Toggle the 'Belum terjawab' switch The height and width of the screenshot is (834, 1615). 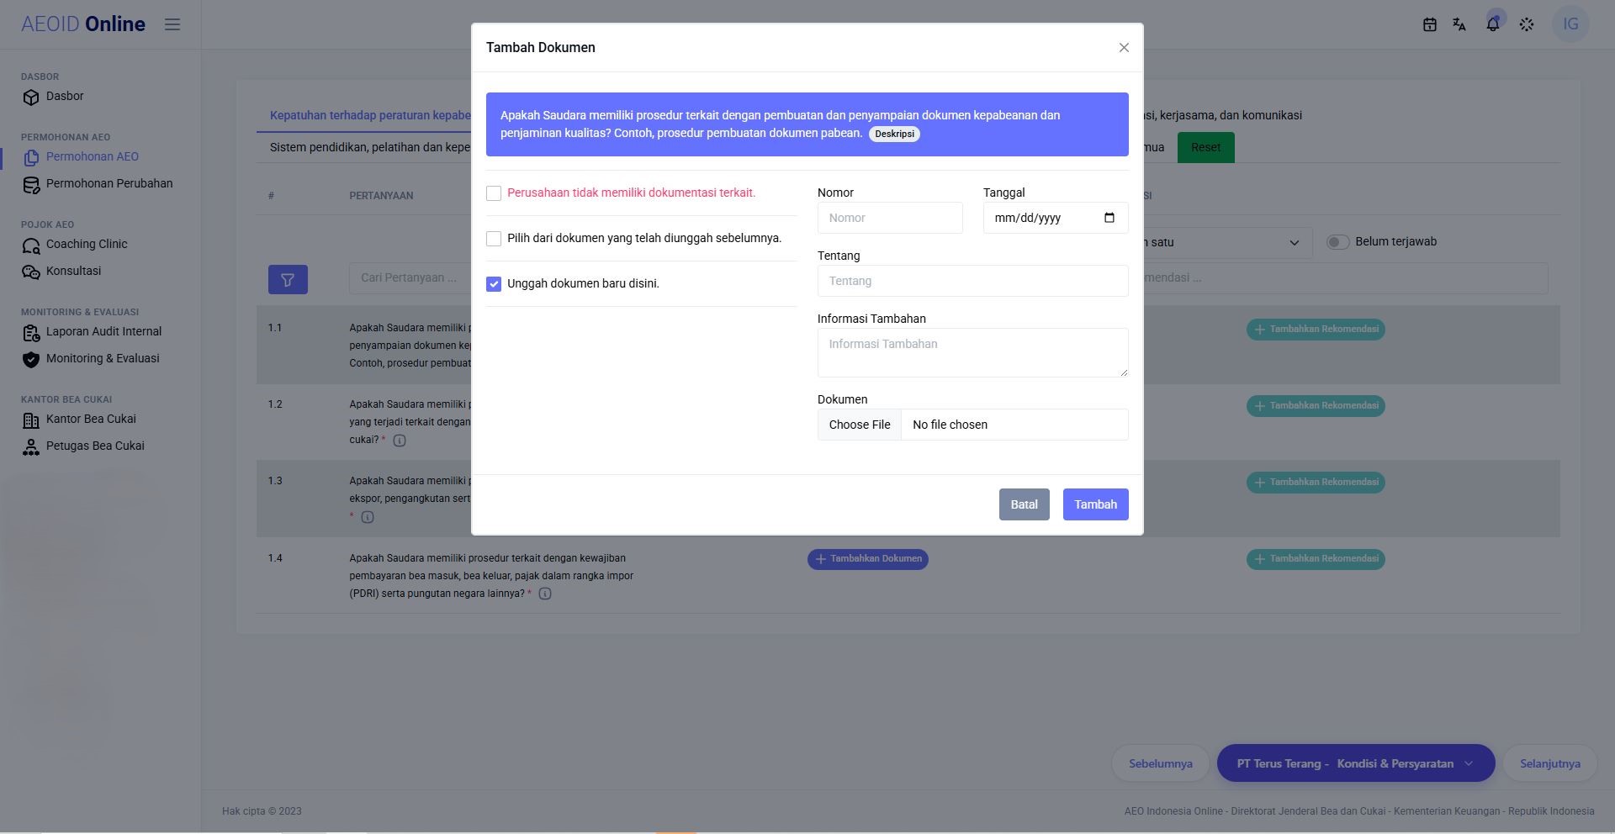tap(1337, 242)
